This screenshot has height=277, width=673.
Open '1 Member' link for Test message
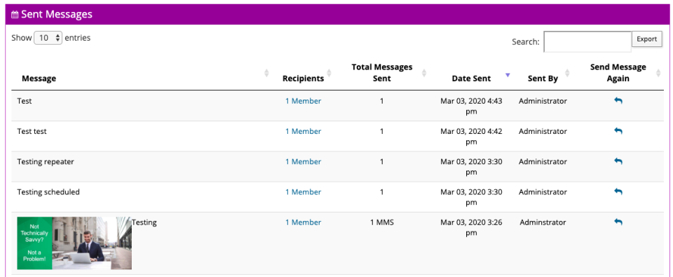303,101
